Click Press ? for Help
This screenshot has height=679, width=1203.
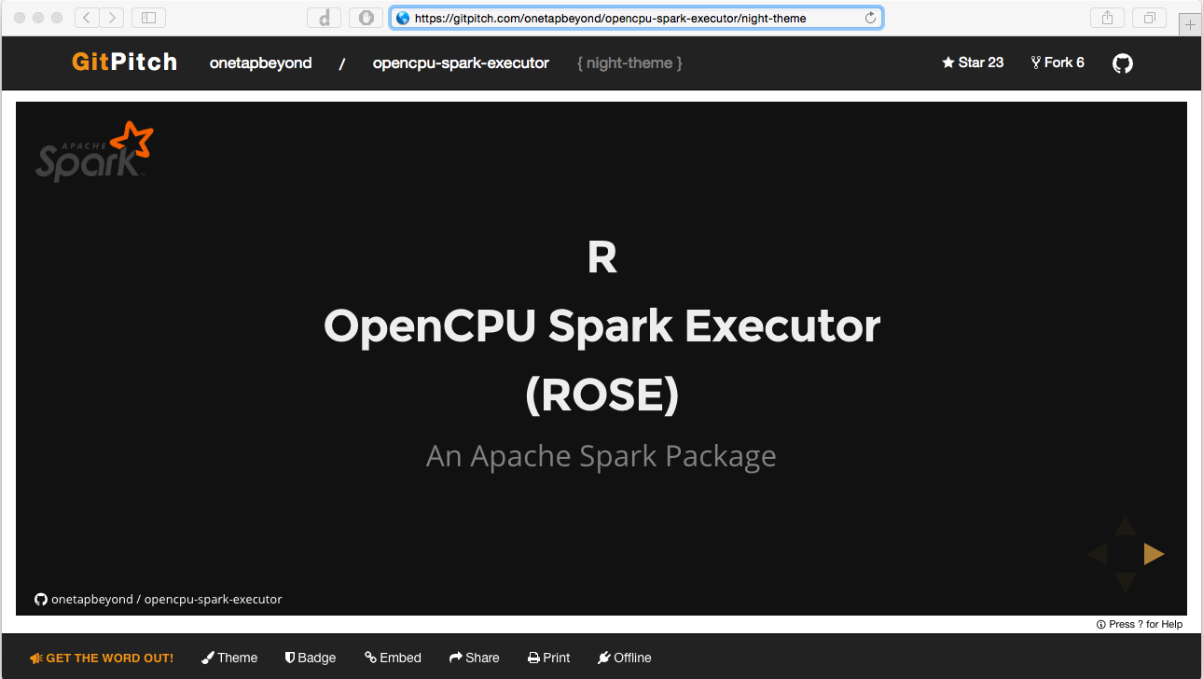coord(1140,624)
